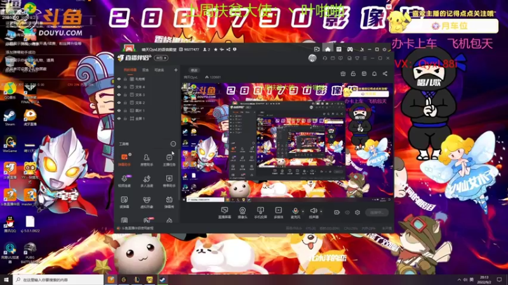The image size is (508, 285).
Task: Open the 主播任务 streamer tasks tool
Action: 169,160
